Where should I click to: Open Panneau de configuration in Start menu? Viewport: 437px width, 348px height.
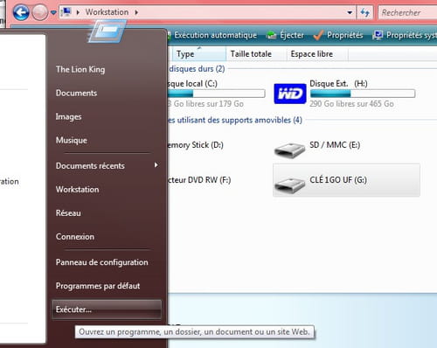[102, 262]
